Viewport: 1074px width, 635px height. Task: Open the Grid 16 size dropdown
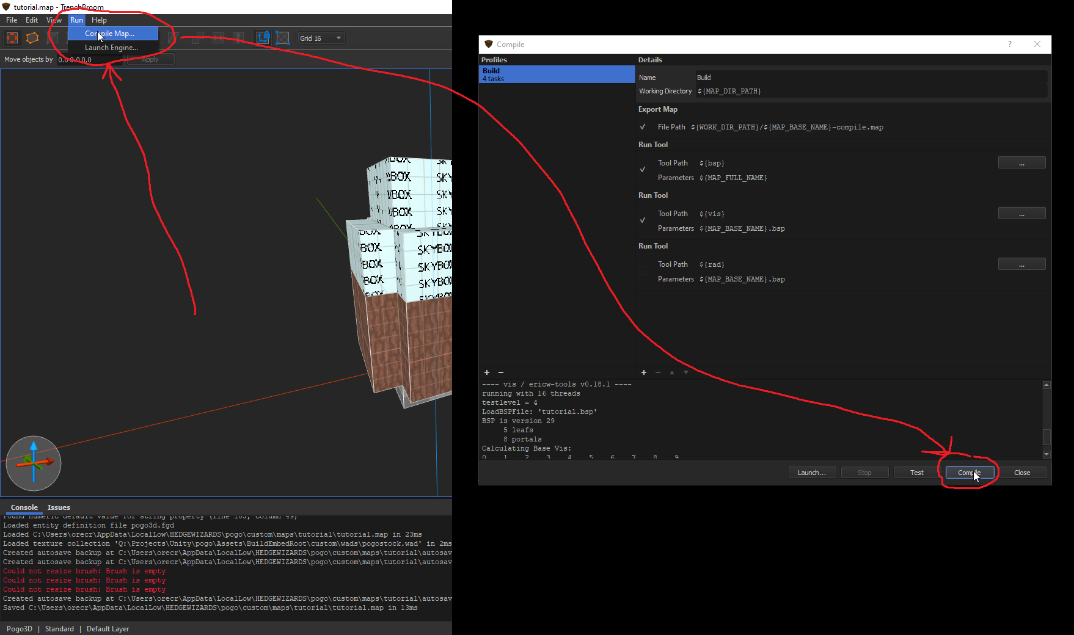click(x=321, y=38)
